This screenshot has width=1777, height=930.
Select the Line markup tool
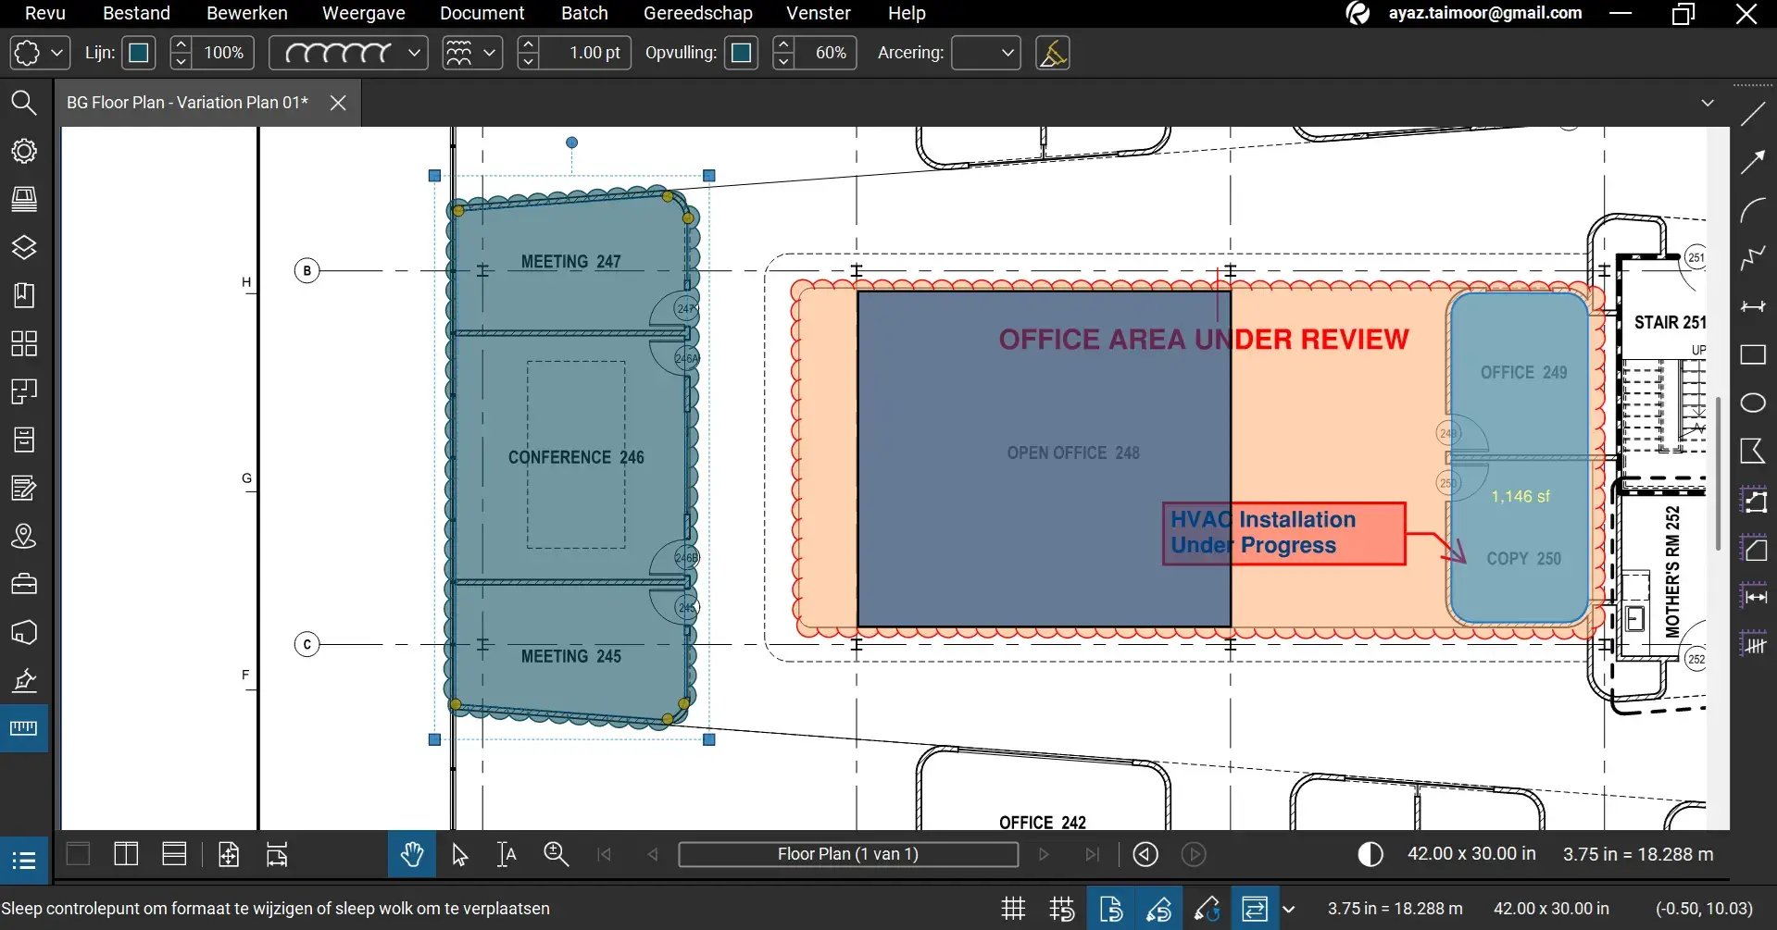pyautogui.click(x=1753, y=114)
